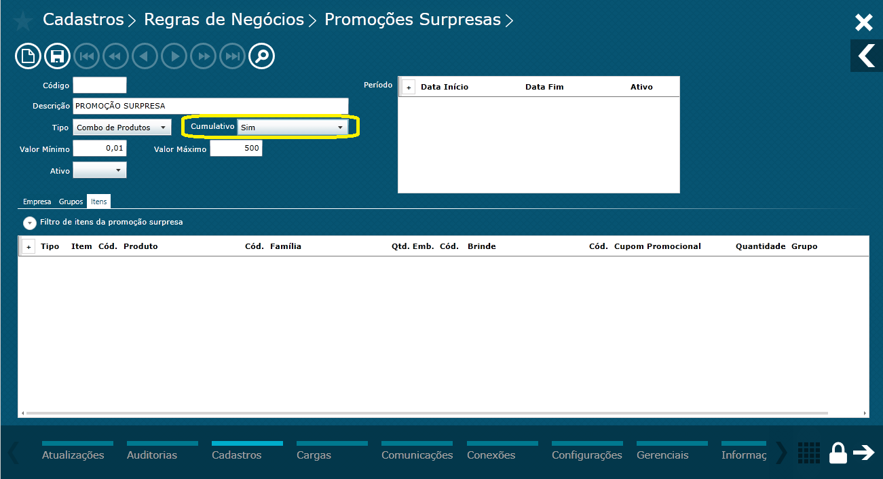Click the lock icon
883x479 pixels.
click(838, 453)
